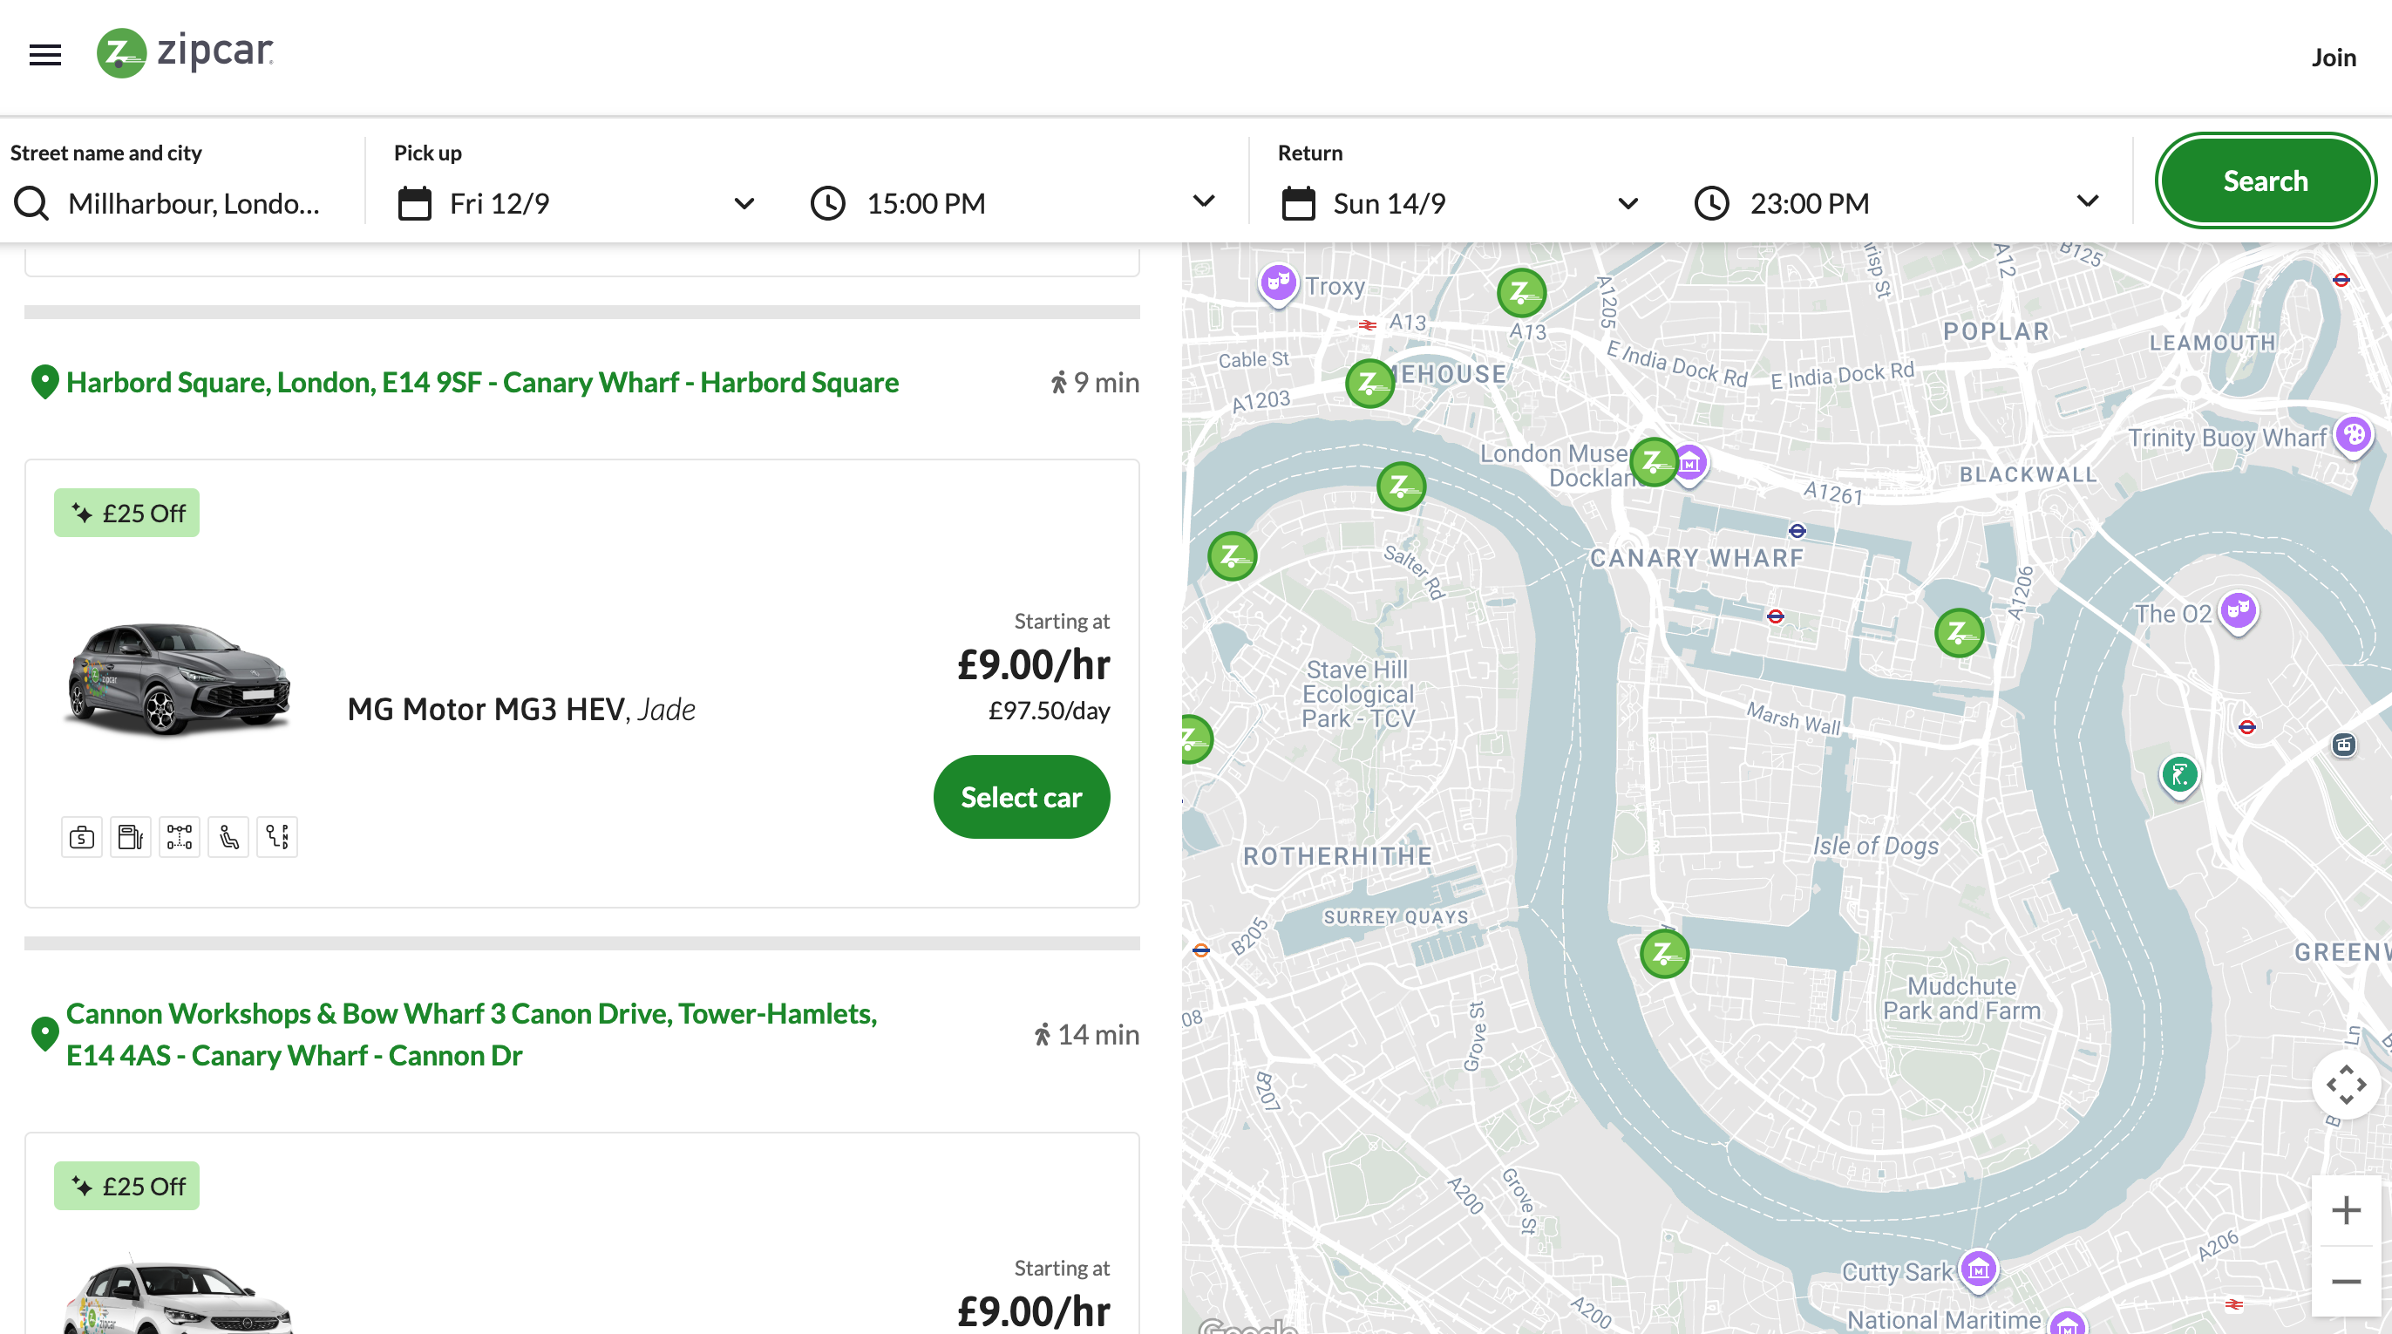The height and width of the screenshot is (1334, 2392).
Task: Edit the Millharbour street name field
Action: (195, 203)
